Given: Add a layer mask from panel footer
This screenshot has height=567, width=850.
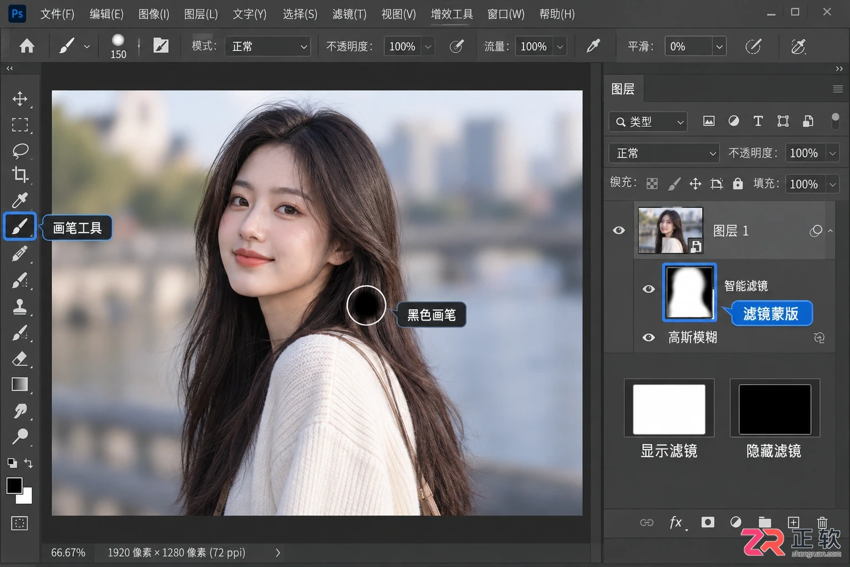Looking at the screenshot, I should pyautogui.click(x=708, y=522).
